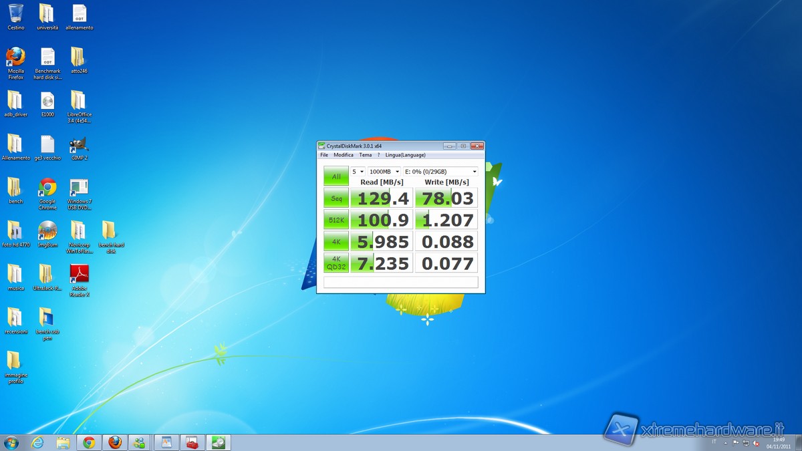Open the Adobe Reader X desktop icon
Viewport: 802px width, 451px height.
click(x=80, y=275)
